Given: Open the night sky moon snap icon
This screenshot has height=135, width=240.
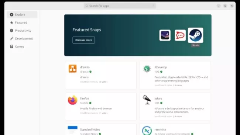Looking at the screenshot, I should point(165,35).
